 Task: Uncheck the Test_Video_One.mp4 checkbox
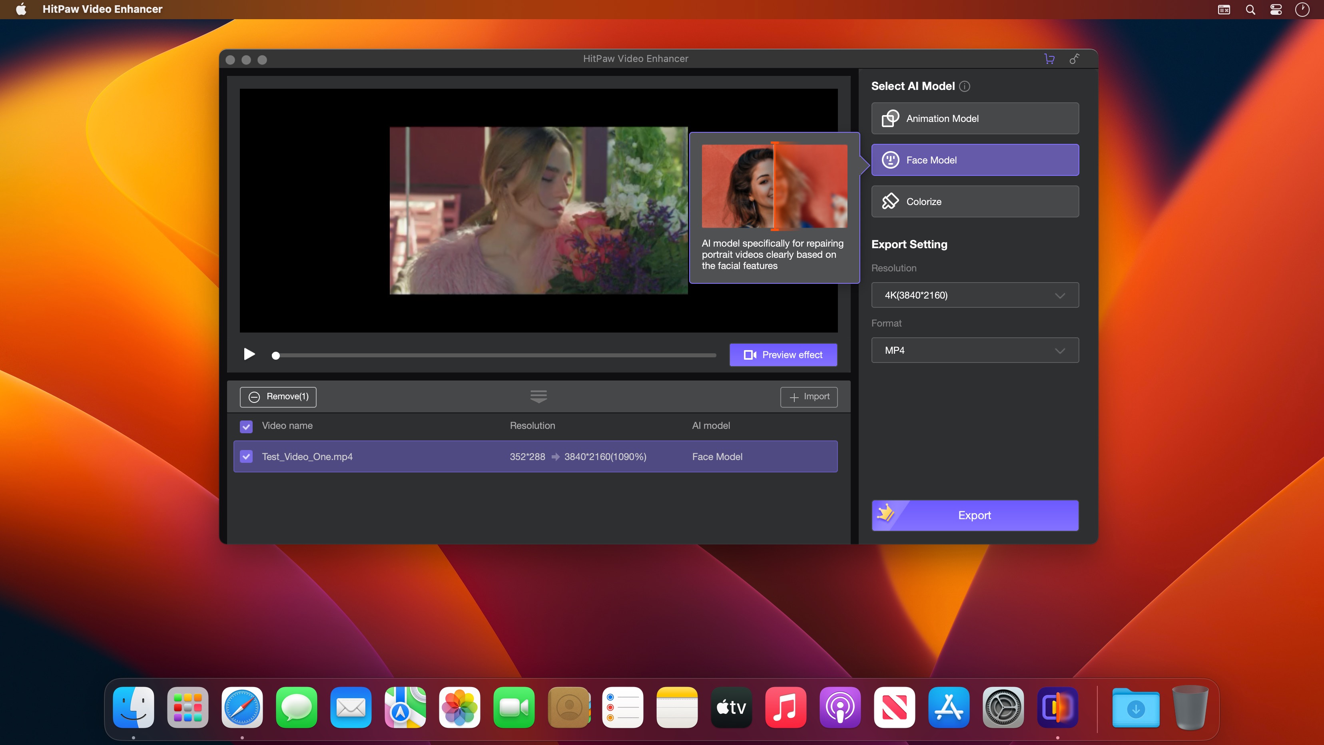[x=247, y=456]
